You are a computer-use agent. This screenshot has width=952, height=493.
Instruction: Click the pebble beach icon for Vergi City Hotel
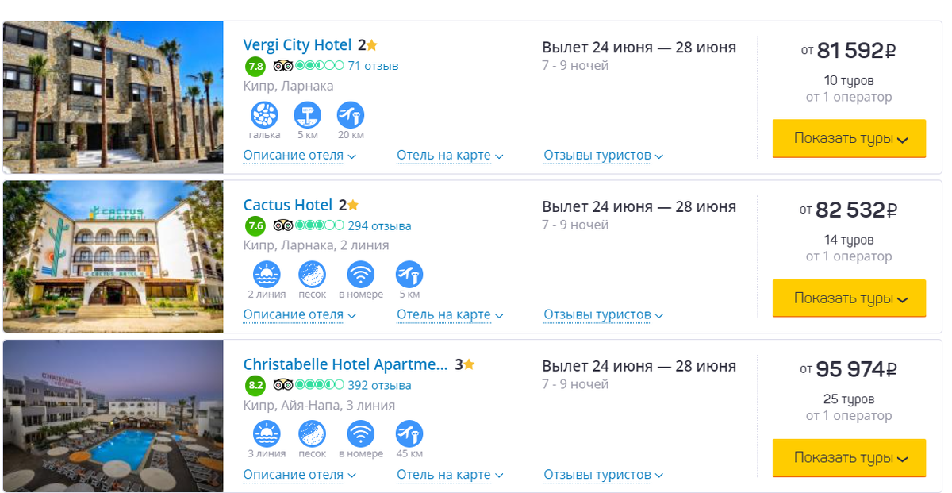[264, 115]
